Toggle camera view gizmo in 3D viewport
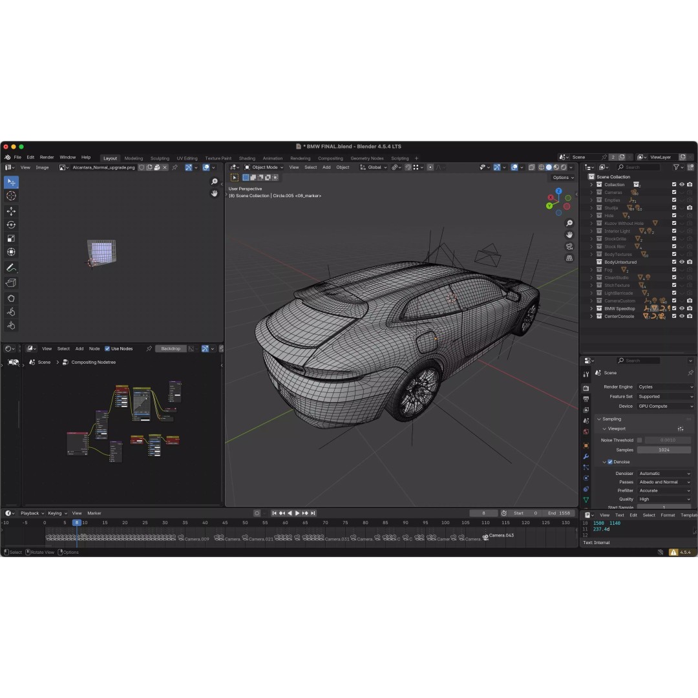 (x=569, y=246)
